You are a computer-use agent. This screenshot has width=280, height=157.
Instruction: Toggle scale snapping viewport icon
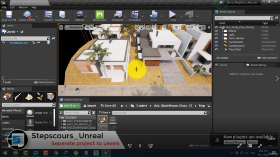click(x=184, y=27)
